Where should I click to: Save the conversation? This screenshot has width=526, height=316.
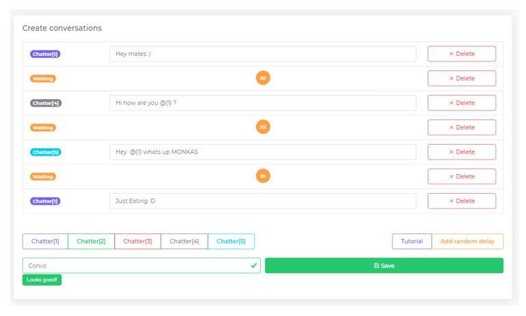click(x=384, y=265)
